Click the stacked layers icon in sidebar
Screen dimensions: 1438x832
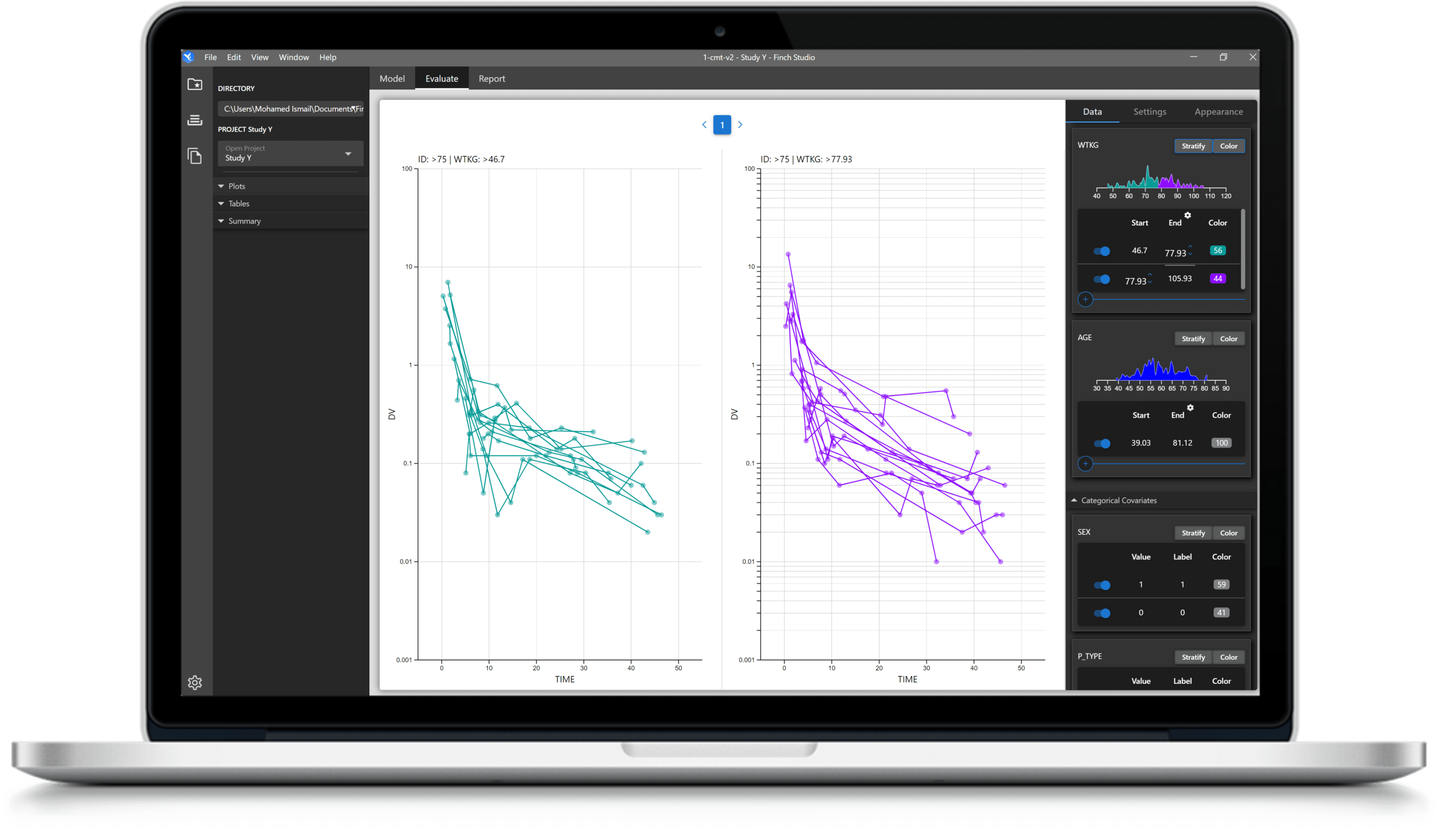tap(195, 120)
